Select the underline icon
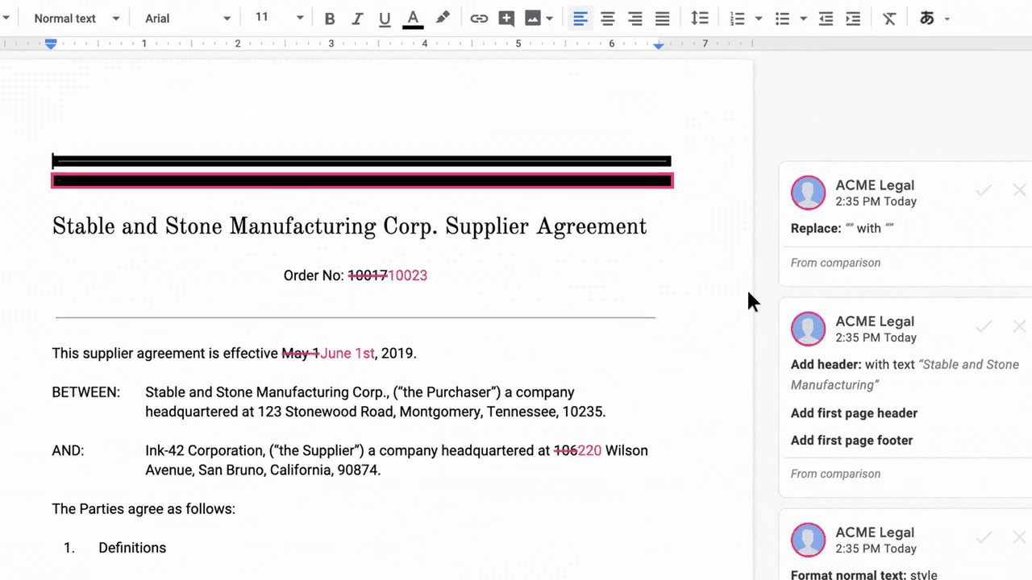The height and width of the screenshot is (580, 1032). [385, 18]
